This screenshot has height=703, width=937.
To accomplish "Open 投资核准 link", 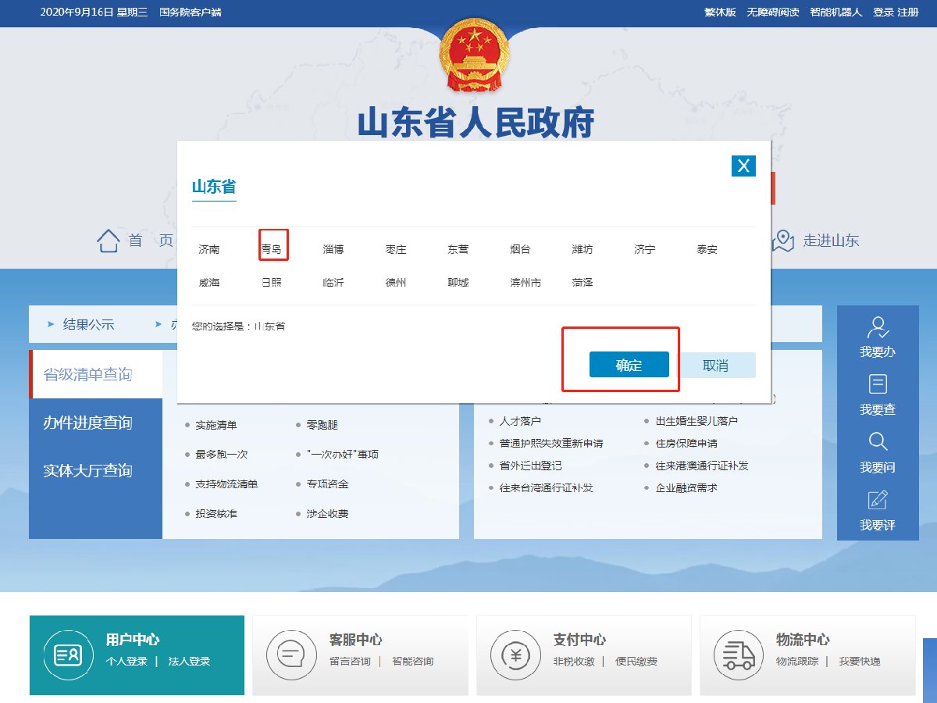I will click(216, 514).
